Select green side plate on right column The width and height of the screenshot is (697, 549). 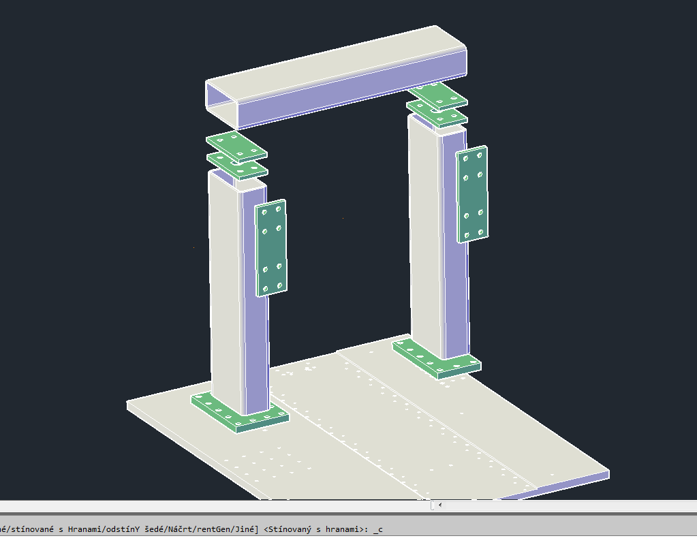click(472, 193)
